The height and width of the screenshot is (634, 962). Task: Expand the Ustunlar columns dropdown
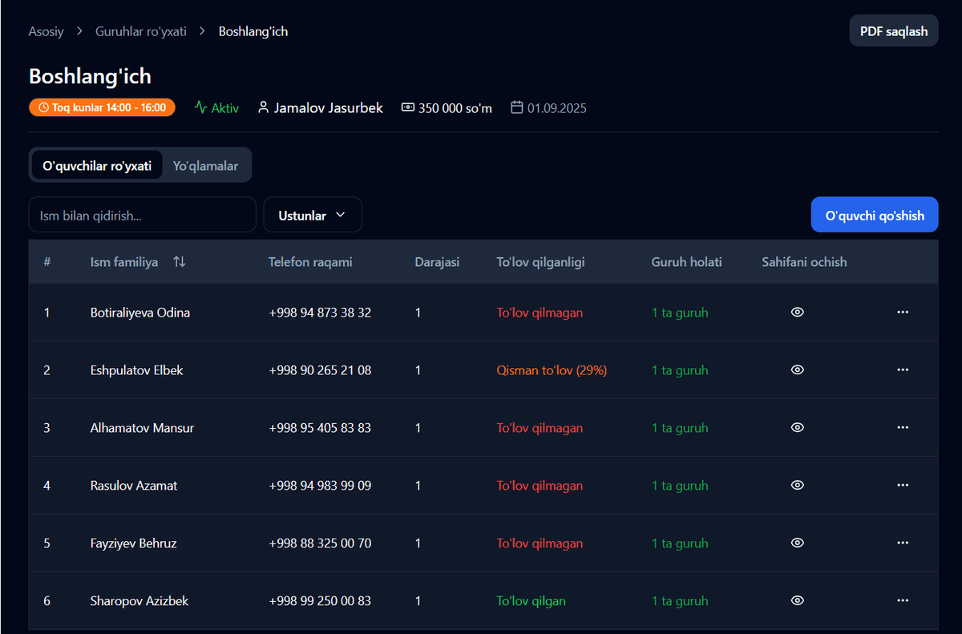coord(312,216)
